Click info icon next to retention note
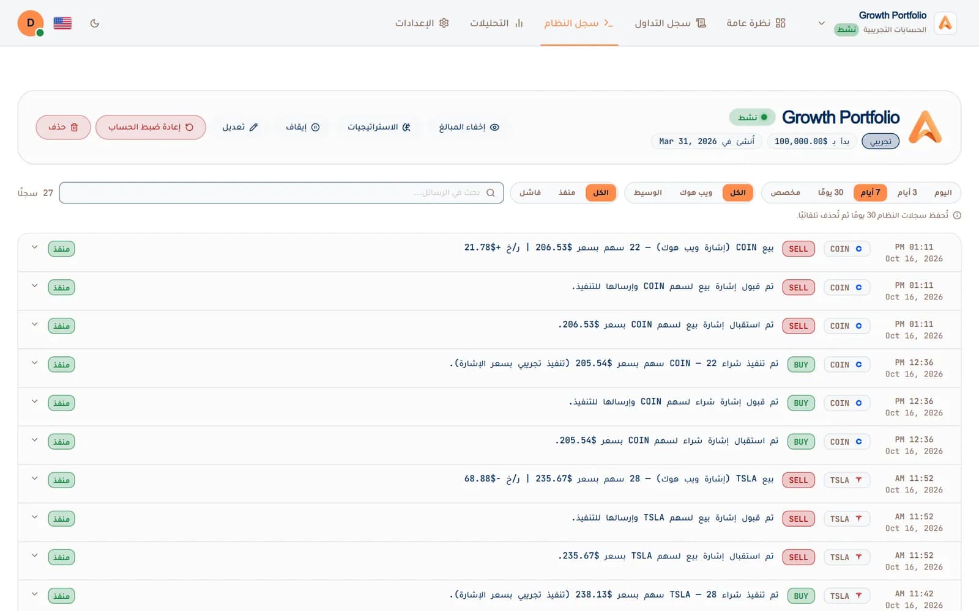The height and width of the screenshot is (611, 979). pyautogui.click(x=957, y=215)
